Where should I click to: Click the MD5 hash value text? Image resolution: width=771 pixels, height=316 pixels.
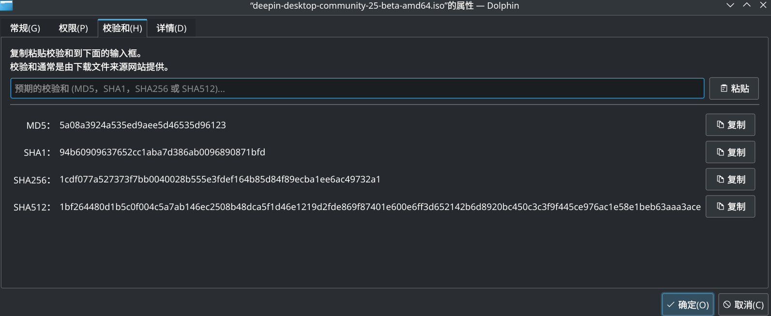coord(143,125)
